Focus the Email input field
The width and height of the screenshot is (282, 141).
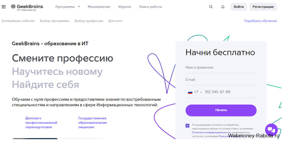pos(221,80)
